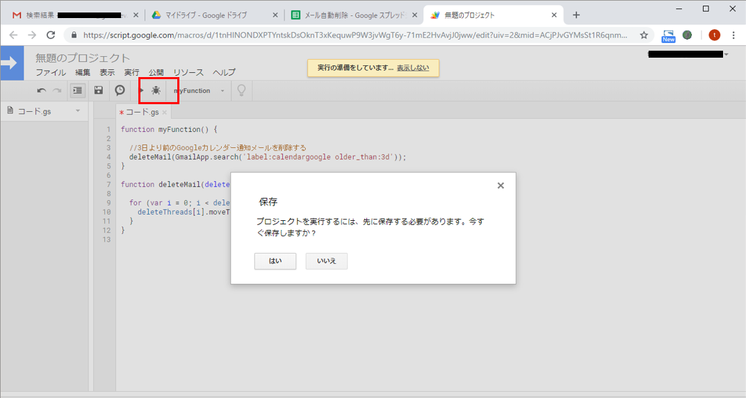Open the 公開 menu
Viewport: 746px width, 398px height.
pos(156,72)
